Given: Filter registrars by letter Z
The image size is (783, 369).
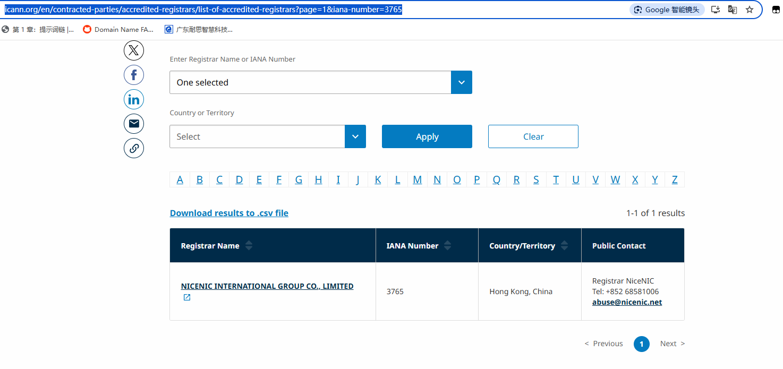Looking at the screenshot, I should click(x=675, y=179).
